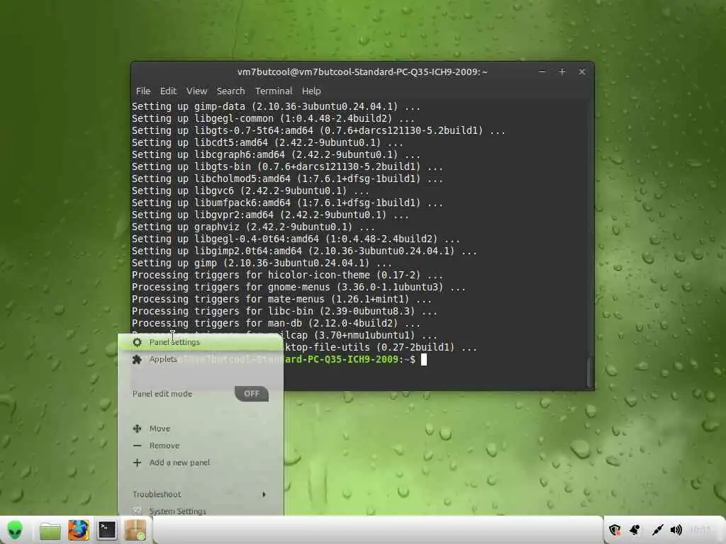The width and height of the screenshot is (726, 544).
Task: Open the terminal Edit menu
Action: pos(168,91)
